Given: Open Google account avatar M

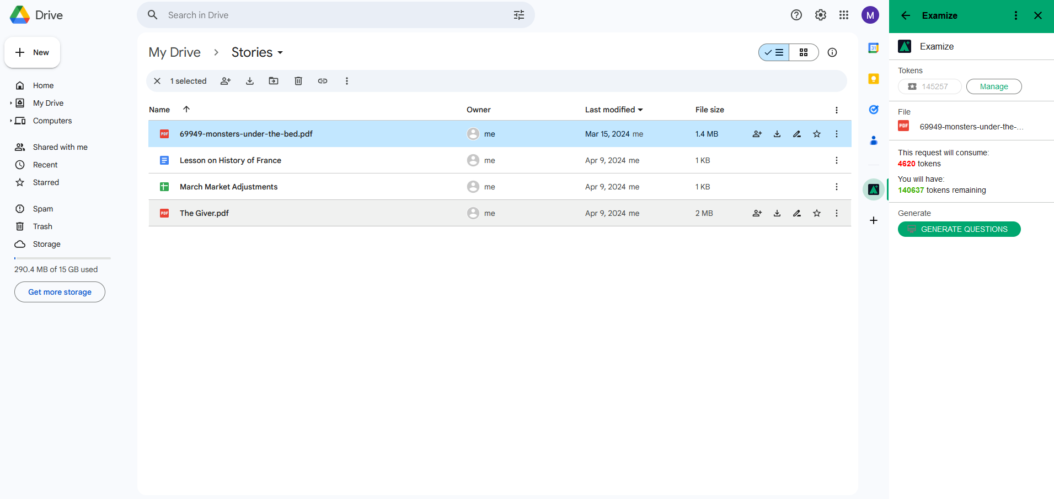Looking at the screenshot, I should (870, 15).
